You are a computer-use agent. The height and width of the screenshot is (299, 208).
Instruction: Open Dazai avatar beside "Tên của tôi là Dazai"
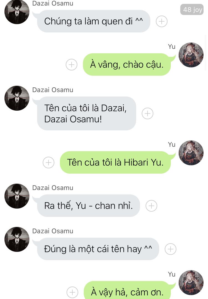[17, 98]
